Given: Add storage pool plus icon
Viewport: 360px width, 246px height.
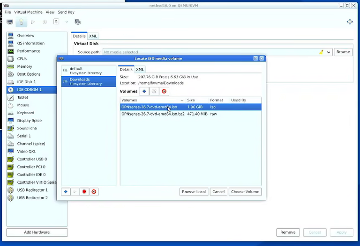Looking at the screenshot, I should coord(66,192).
